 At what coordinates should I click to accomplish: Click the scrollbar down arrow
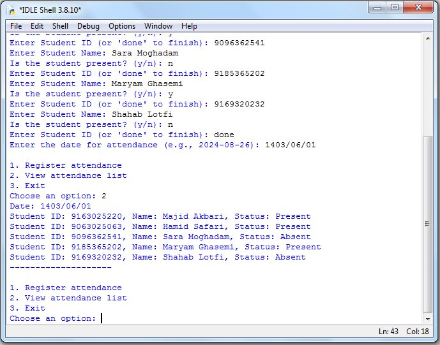(x=428, y=318)
